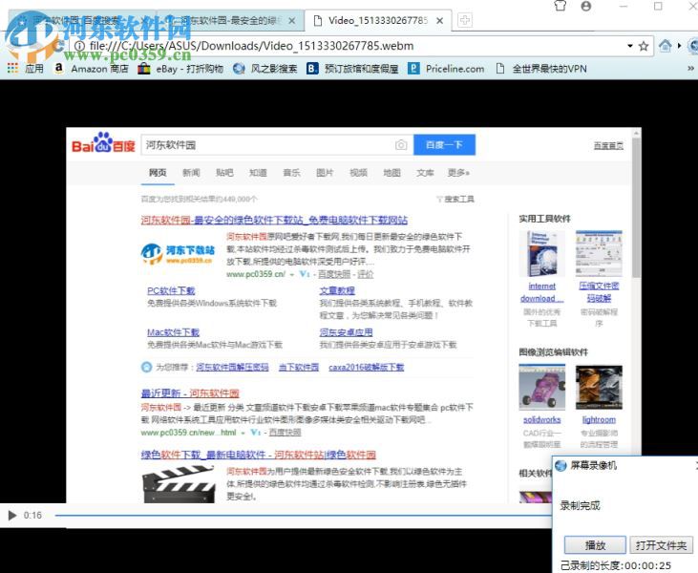
Task: Click the 打开文件夹 button in recorder popup
Action: click(x=661, y=545)
